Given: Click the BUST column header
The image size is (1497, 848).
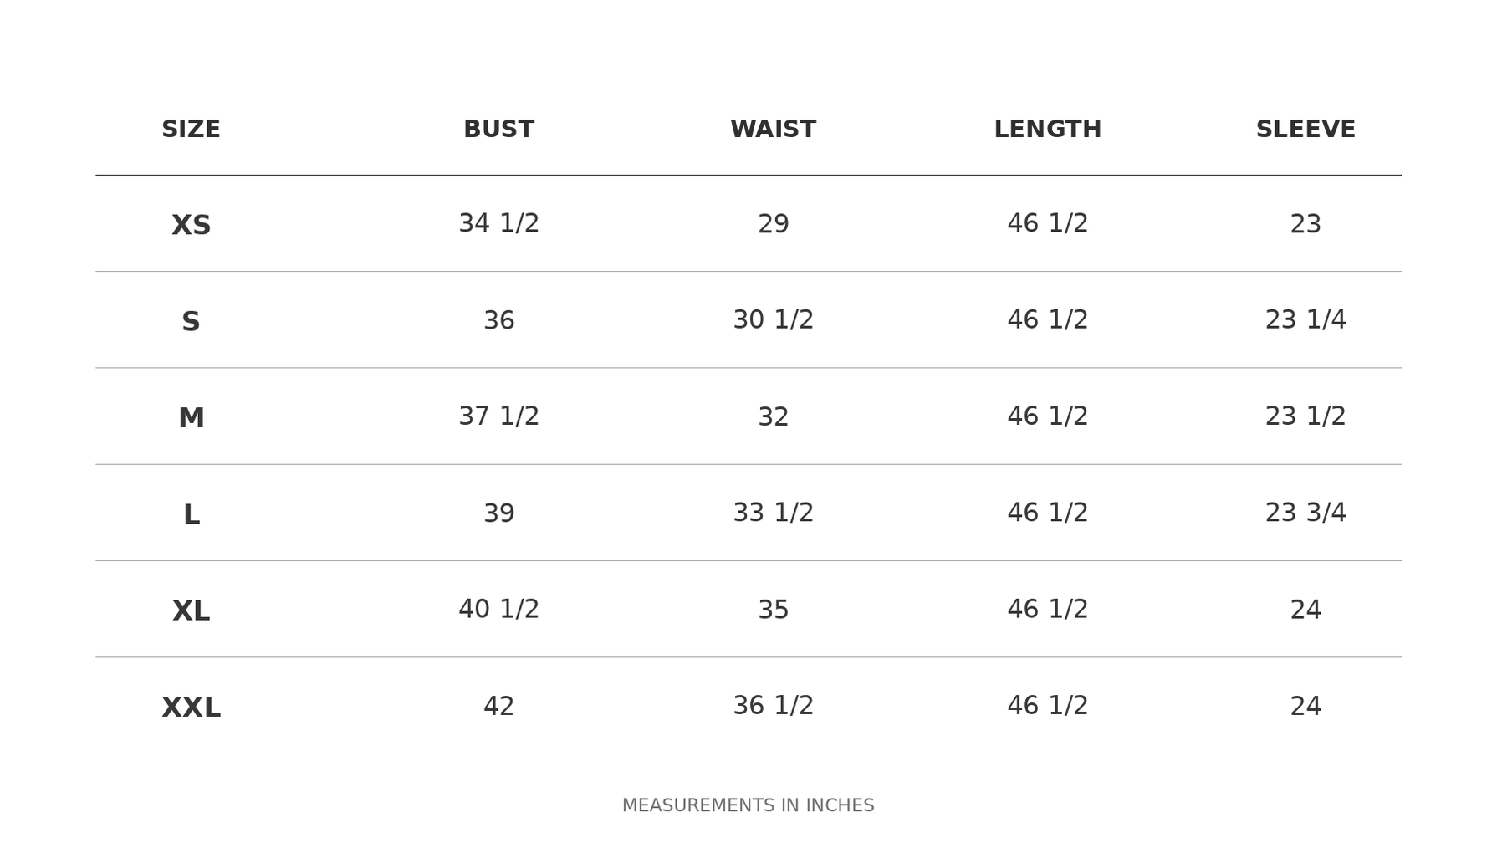Looking at the screenshot, I should pos(498,130).
